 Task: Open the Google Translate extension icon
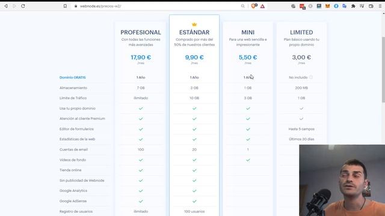[345, 6]
